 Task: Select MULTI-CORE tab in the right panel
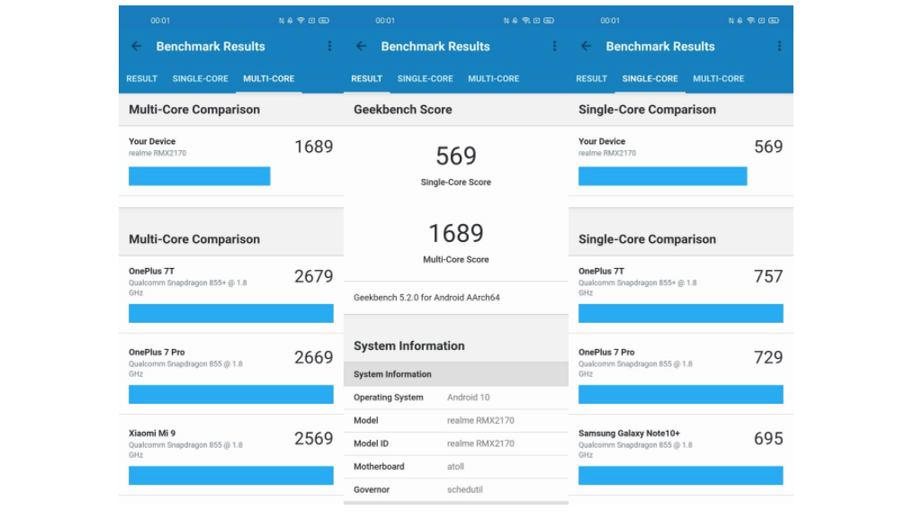pyautogui.click(x=718, y=79)
